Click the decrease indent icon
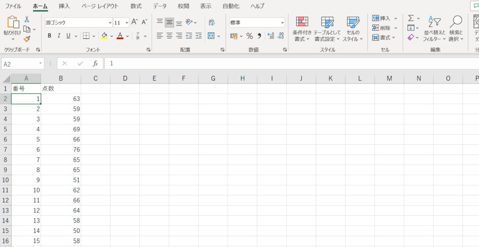Viewport: 479px width, 247px height. pos(189,35)
